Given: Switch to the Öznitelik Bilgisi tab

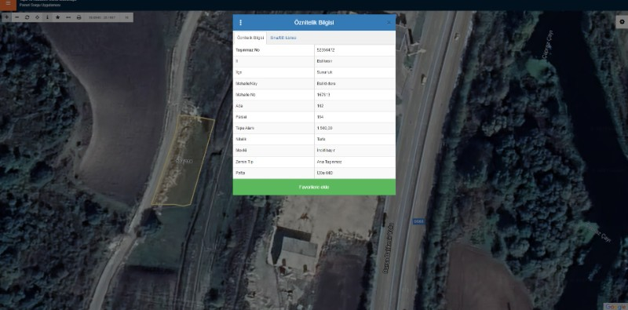Looking at the screenshot, I should pos(250,38).
